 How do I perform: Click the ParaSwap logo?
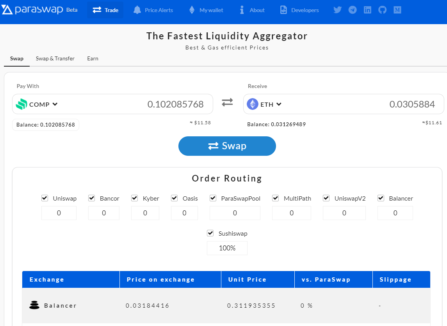tap(32, 10)
